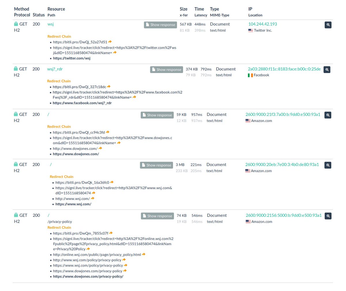Open the magnifier for IP 2600:9000:21f3:7a00:b:9dd0:e500:93a1

tap(328, 115)
